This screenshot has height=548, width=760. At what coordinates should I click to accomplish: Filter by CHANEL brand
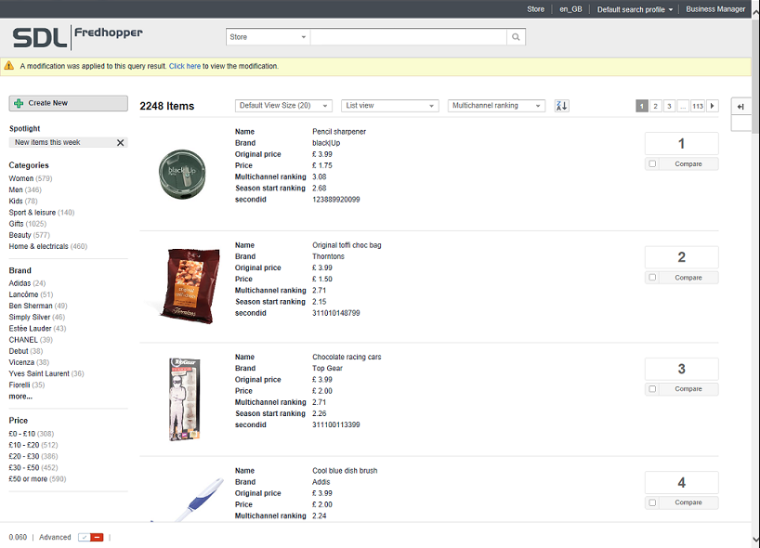pos(31,340)
